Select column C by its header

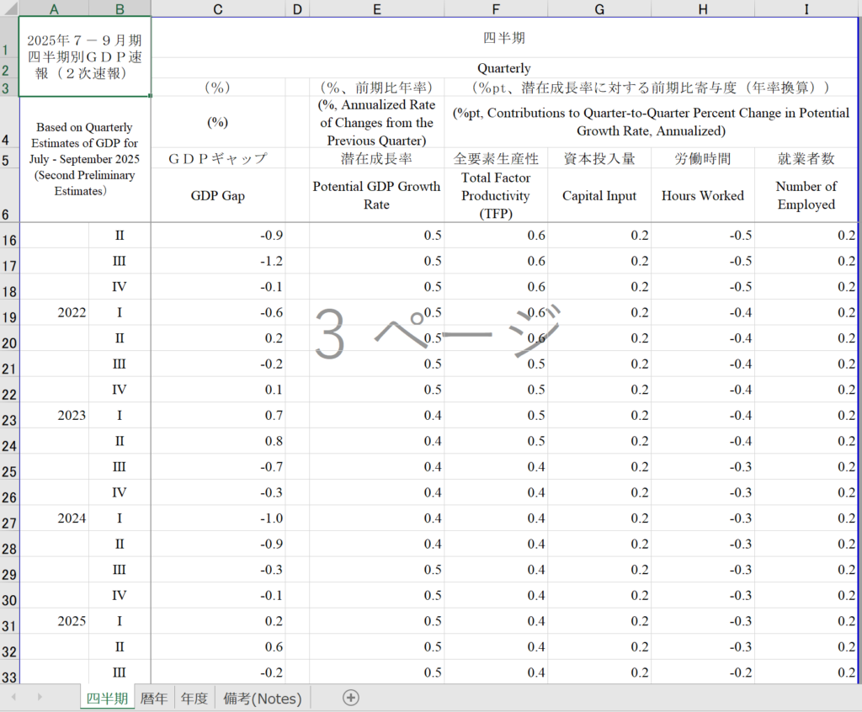[x=218, y=8]
